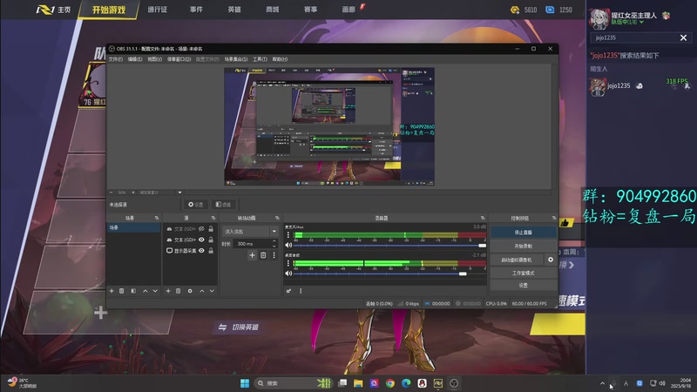
Task: Open the Tools menu in OBS
Action: (x=260, y=59)
